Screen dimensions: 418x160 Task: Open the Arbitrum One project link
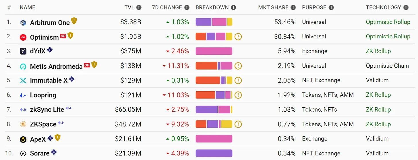[x=50, y=23]
